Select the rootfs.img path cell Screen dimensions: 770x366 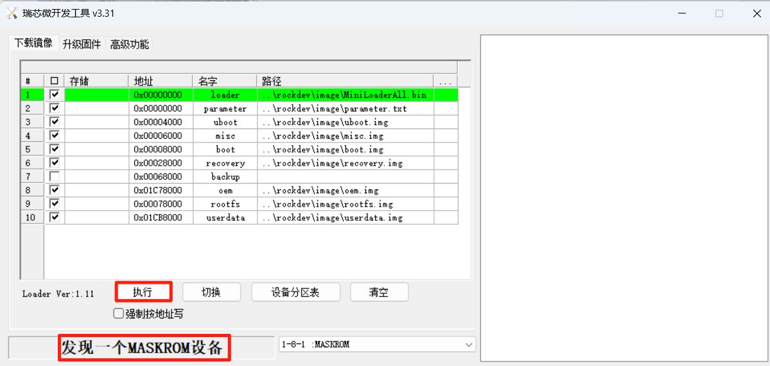tap(345, 204)
